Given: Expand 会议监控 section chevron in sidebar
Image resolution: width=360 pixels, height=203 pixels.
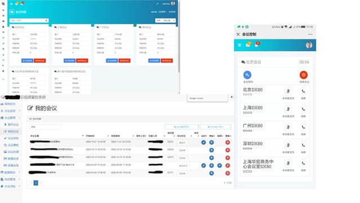Looking at the screenshot, I should click(19, 111).
